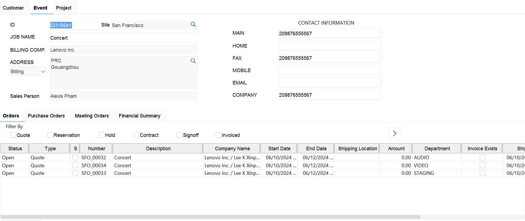Click the JOB NAME field containing Concert
525x221 pixels.
[x=123, y=38]
